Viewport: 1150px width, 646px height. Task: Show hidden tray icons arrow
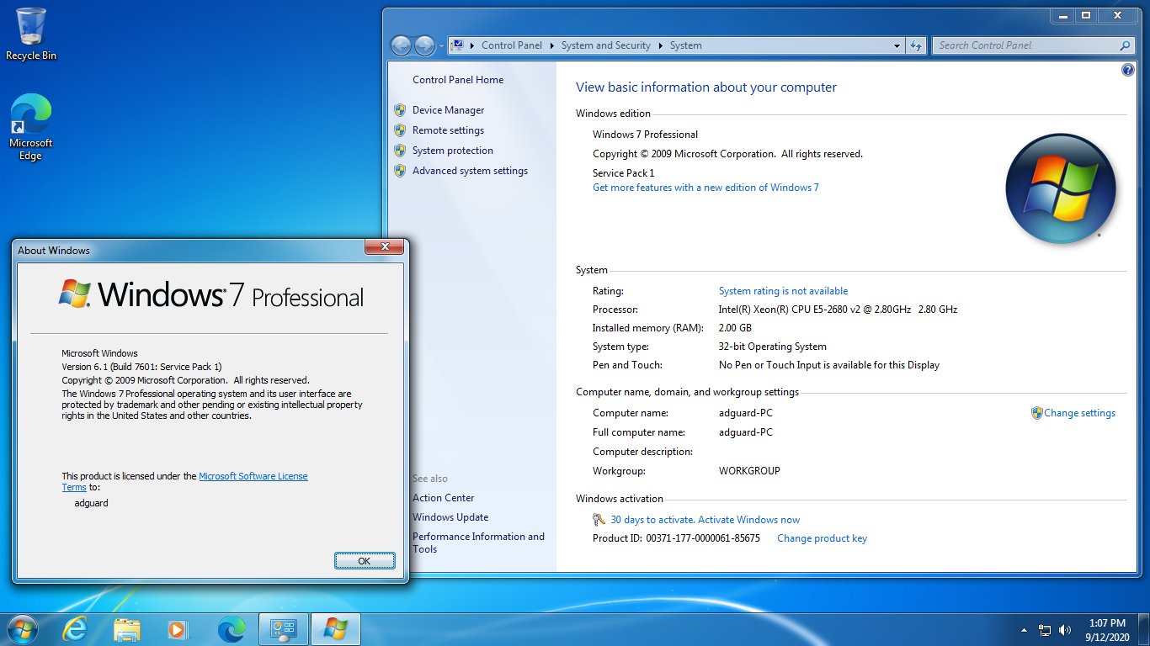[1024, 629]
